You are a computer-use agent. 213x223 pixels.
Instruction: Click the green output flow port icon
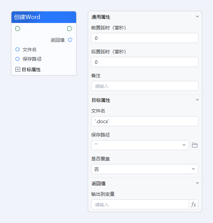point(70,29)
